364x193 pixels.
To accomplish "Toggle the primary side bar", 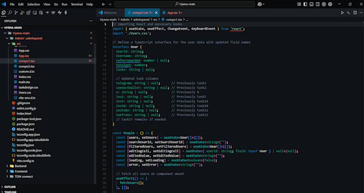I will pos(305,4).
